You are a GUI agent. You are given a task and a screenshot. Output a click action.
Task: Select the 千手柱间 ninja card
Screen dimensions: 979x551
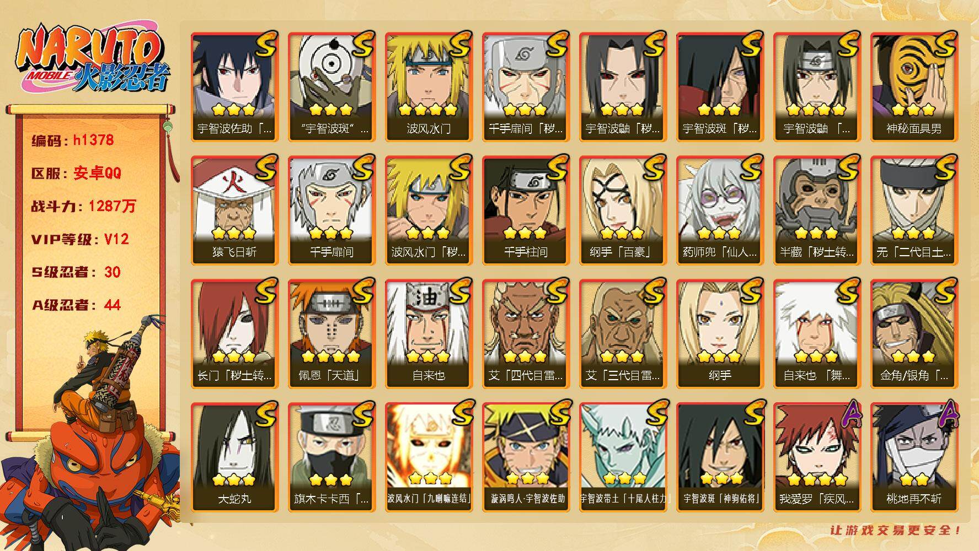tap(526, 210)
